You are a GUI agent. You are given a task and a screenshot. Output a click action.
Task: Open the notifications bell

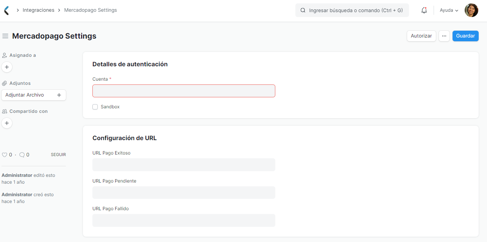[x=424, y=11]
